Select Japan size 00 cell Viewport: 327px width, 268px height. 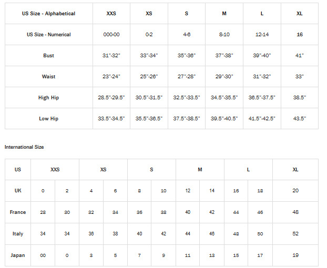43,255
